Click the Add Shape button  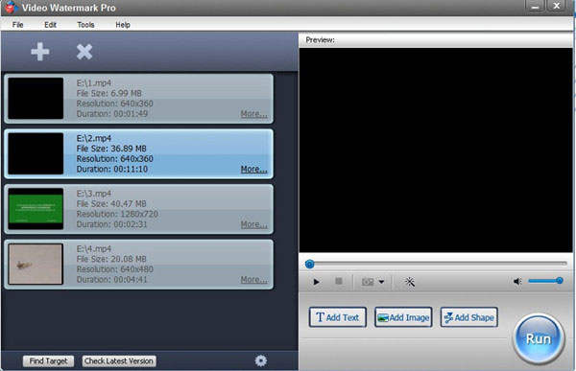tap(469, 317)
